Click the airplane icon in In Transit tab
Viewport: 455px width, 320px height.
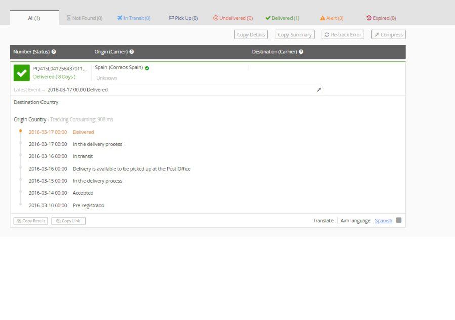coord(120,18)
